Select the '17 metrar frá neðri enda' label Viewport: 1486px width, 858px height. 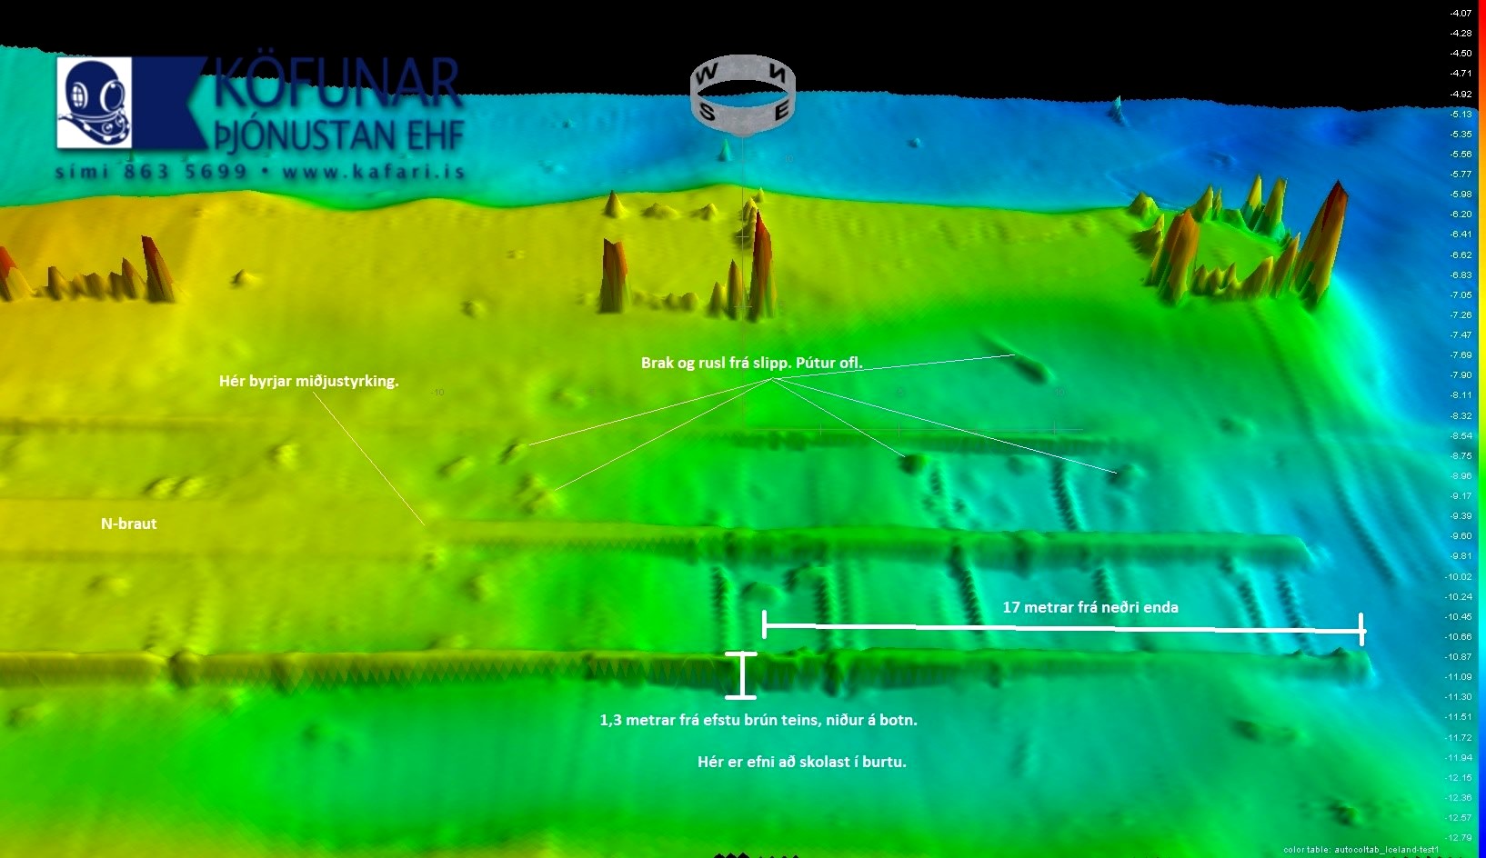click(1089, 607)
